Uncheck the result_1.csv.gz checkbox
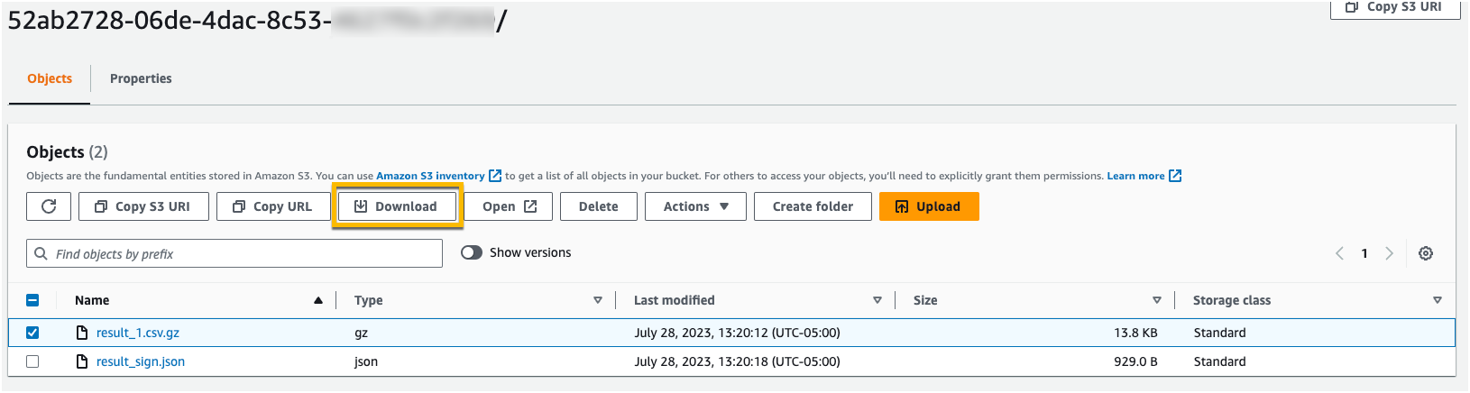The width and height of the screenshot is (1470, 393). (32, 333)
